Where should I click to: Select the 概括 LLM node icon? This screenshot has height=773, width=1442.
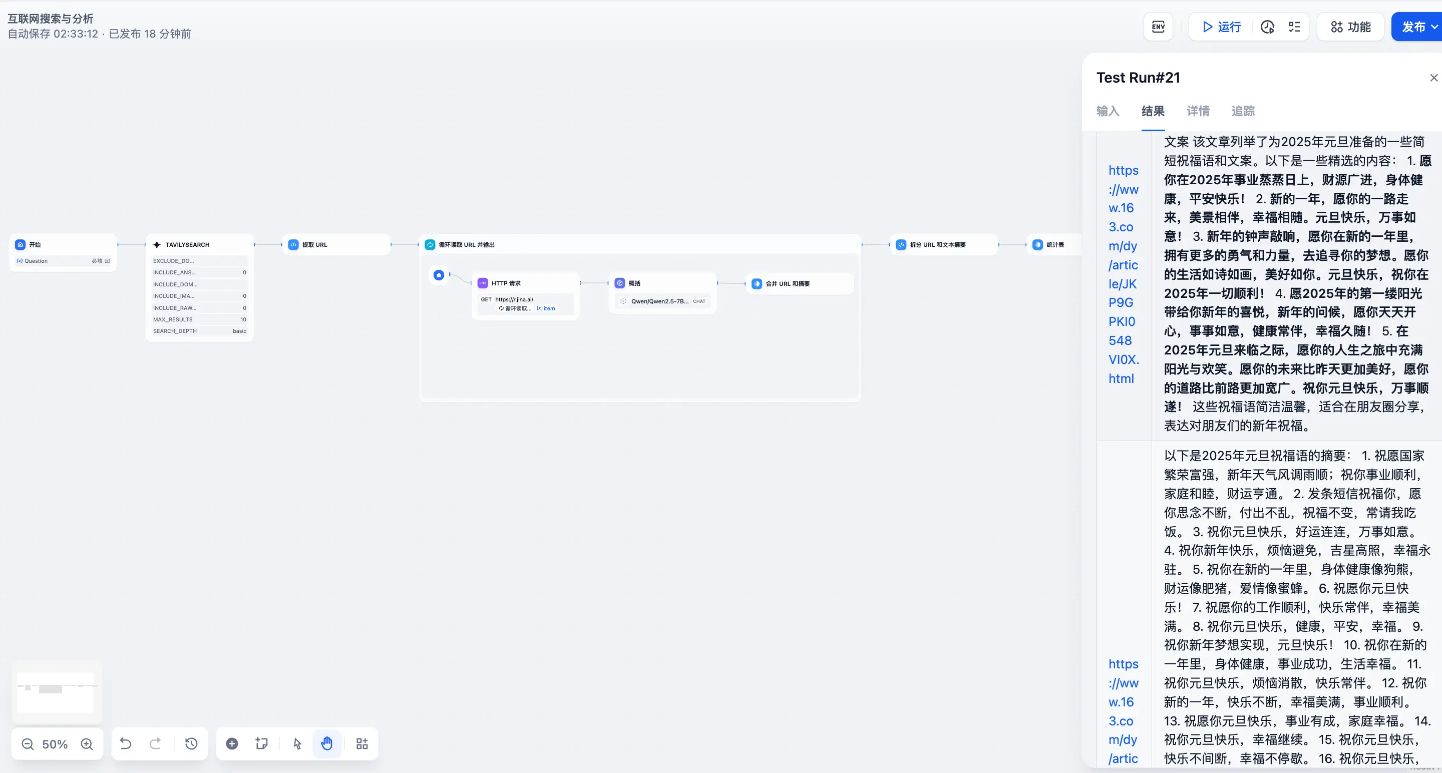pos(620,283)
